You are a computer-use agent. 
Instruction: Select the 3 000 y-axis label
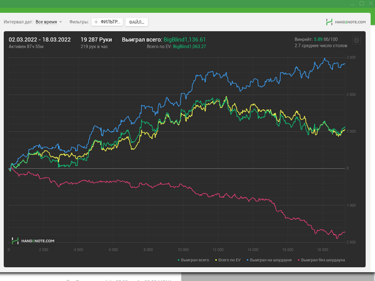pos(351,57)
